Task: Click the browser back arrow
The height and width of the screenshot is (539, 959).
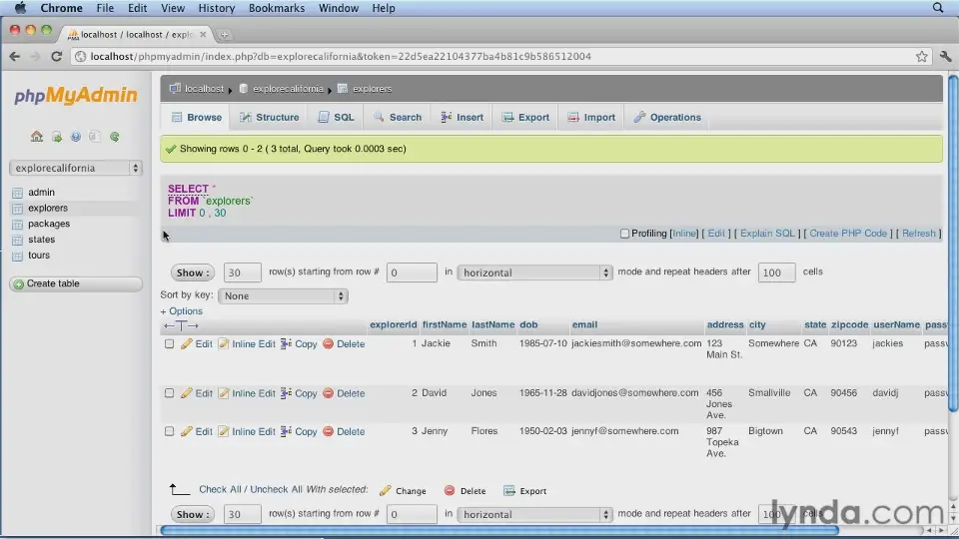Action: pyautogui.click(x=15, y=56)
